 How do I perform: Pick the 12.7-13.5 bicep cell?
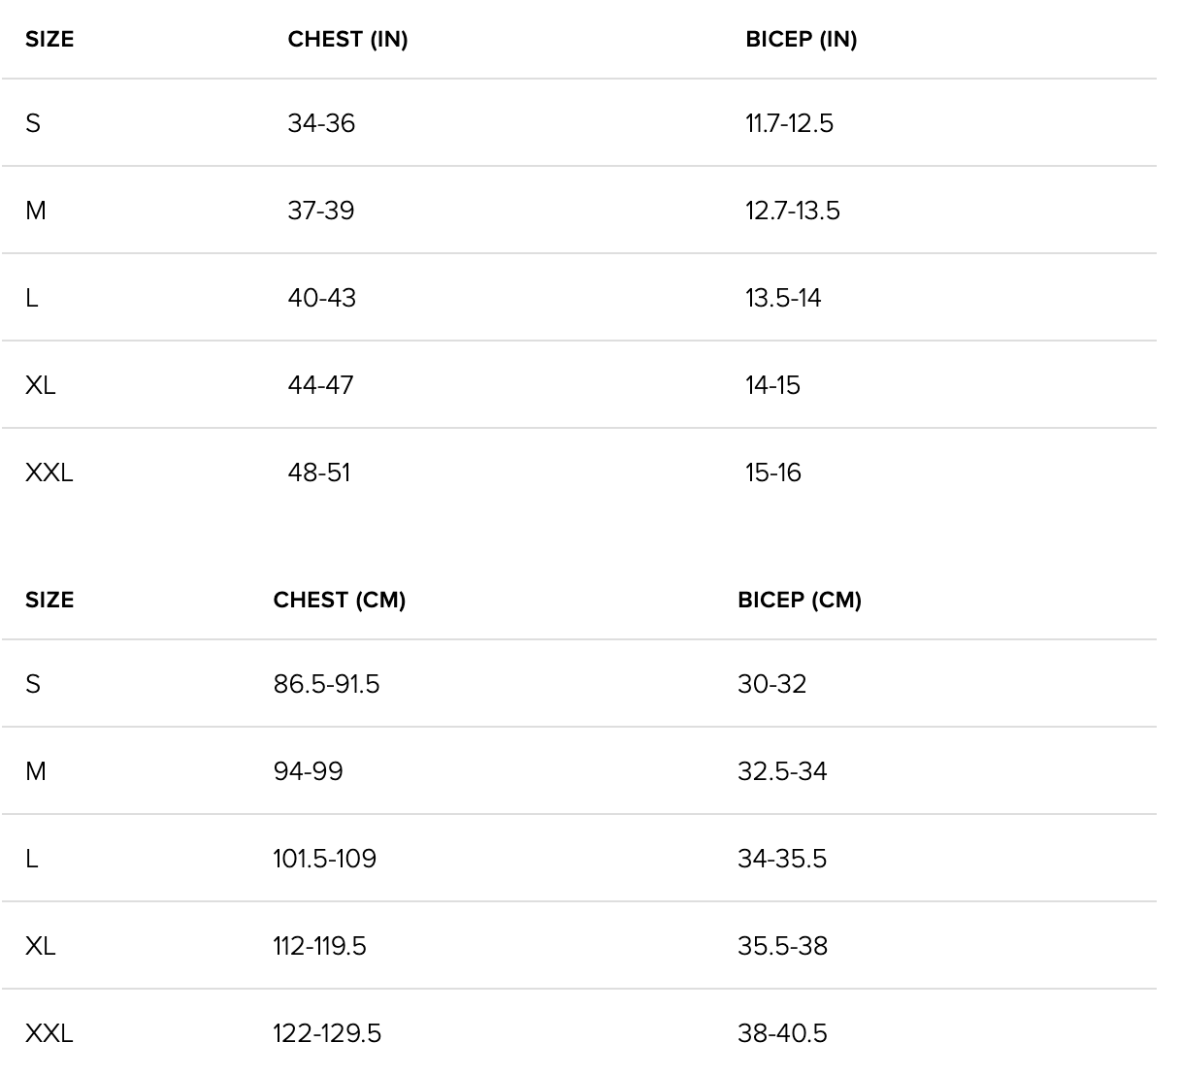(792, 211)
